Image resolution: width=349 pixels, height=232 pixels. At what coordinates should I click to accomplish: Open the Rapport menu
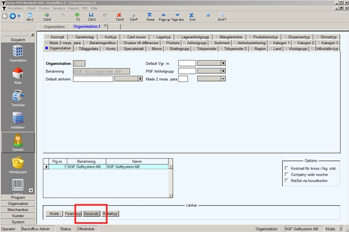pos(73,8)
